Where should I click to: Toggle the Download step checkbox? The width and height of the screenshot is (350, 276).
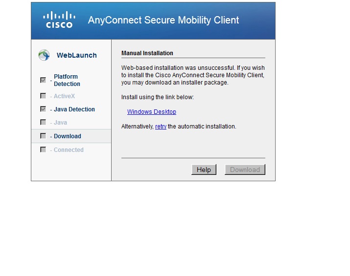click(x=43, y=136)
